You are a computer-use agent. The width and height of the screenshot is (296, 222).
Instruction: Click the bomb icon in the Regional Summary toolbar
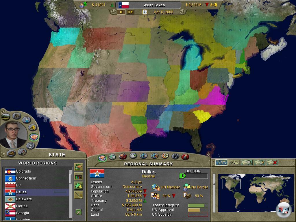185,157
